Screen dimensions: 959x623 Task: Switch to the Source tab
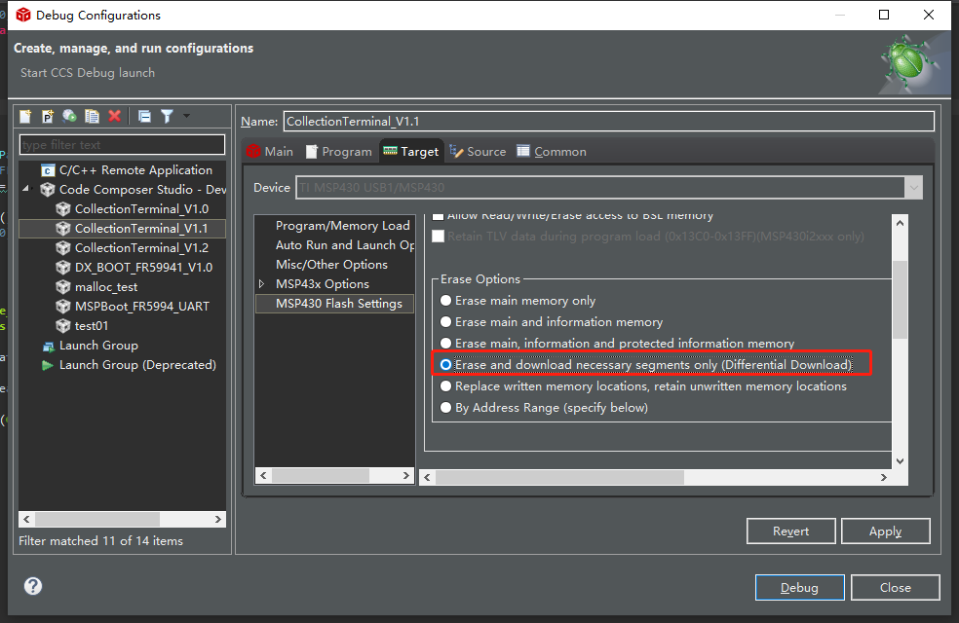[x=478, y=152]
